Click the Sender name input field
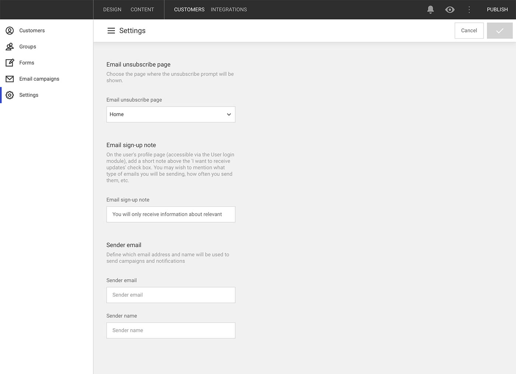 coord(171,331)
